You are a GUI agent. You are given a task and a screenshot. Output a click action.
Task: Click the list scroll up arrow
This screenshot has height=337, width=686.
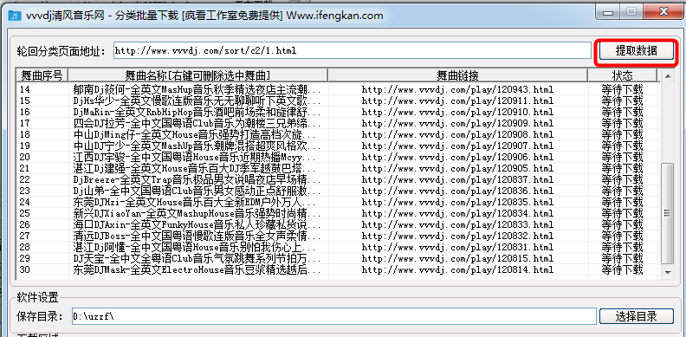[667, 76]
